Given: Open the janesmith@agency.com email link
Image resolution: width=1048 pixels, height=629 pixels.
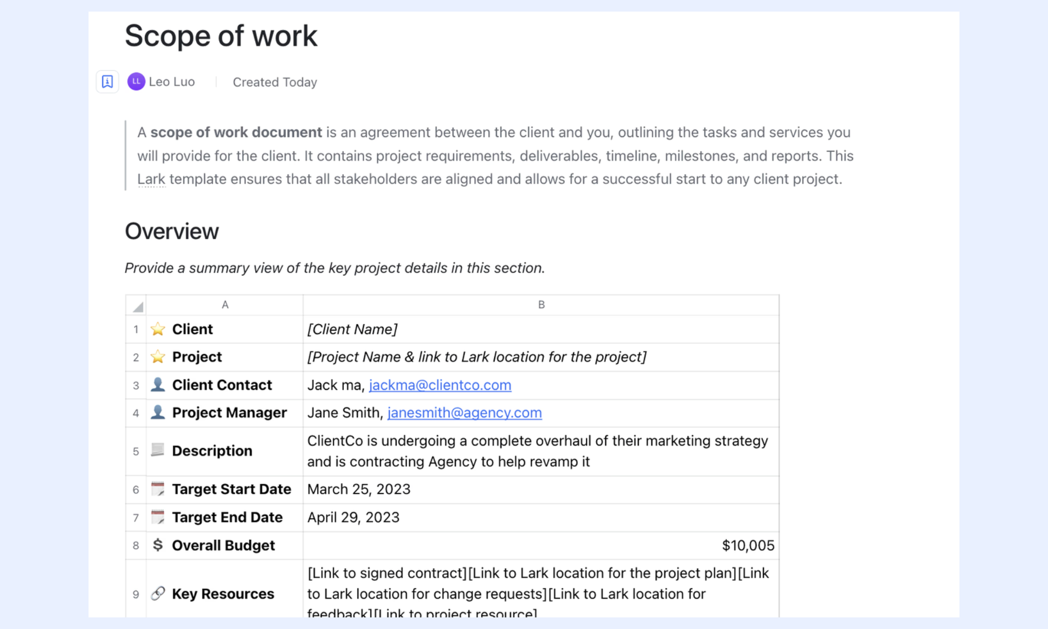Looking at the screenshot, I should 465,413.
